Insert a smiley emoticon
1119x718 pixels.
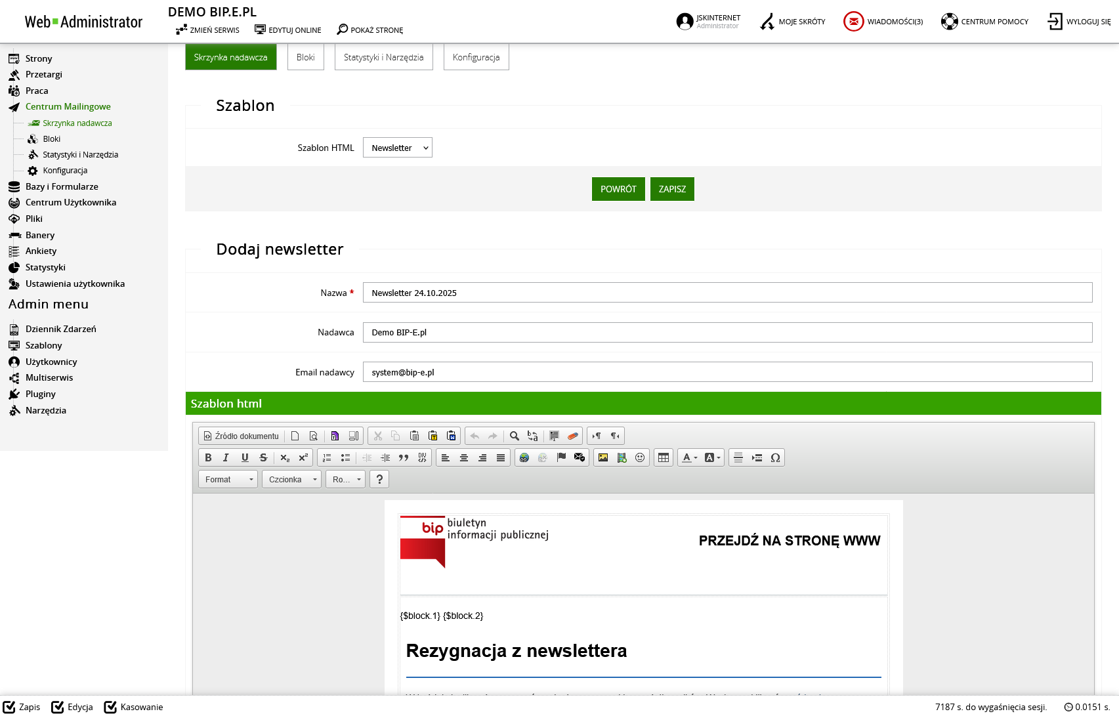coord(640,458)
